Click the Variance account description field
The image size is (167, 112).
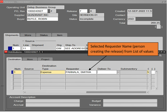tap(130, 105)
